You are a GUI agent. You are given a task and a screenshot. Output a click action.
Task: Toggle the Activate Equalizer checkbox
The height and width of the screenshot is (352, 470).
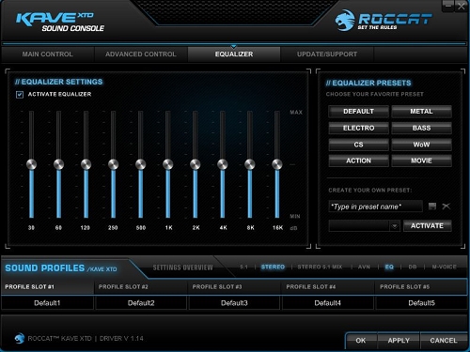(20, 94)
